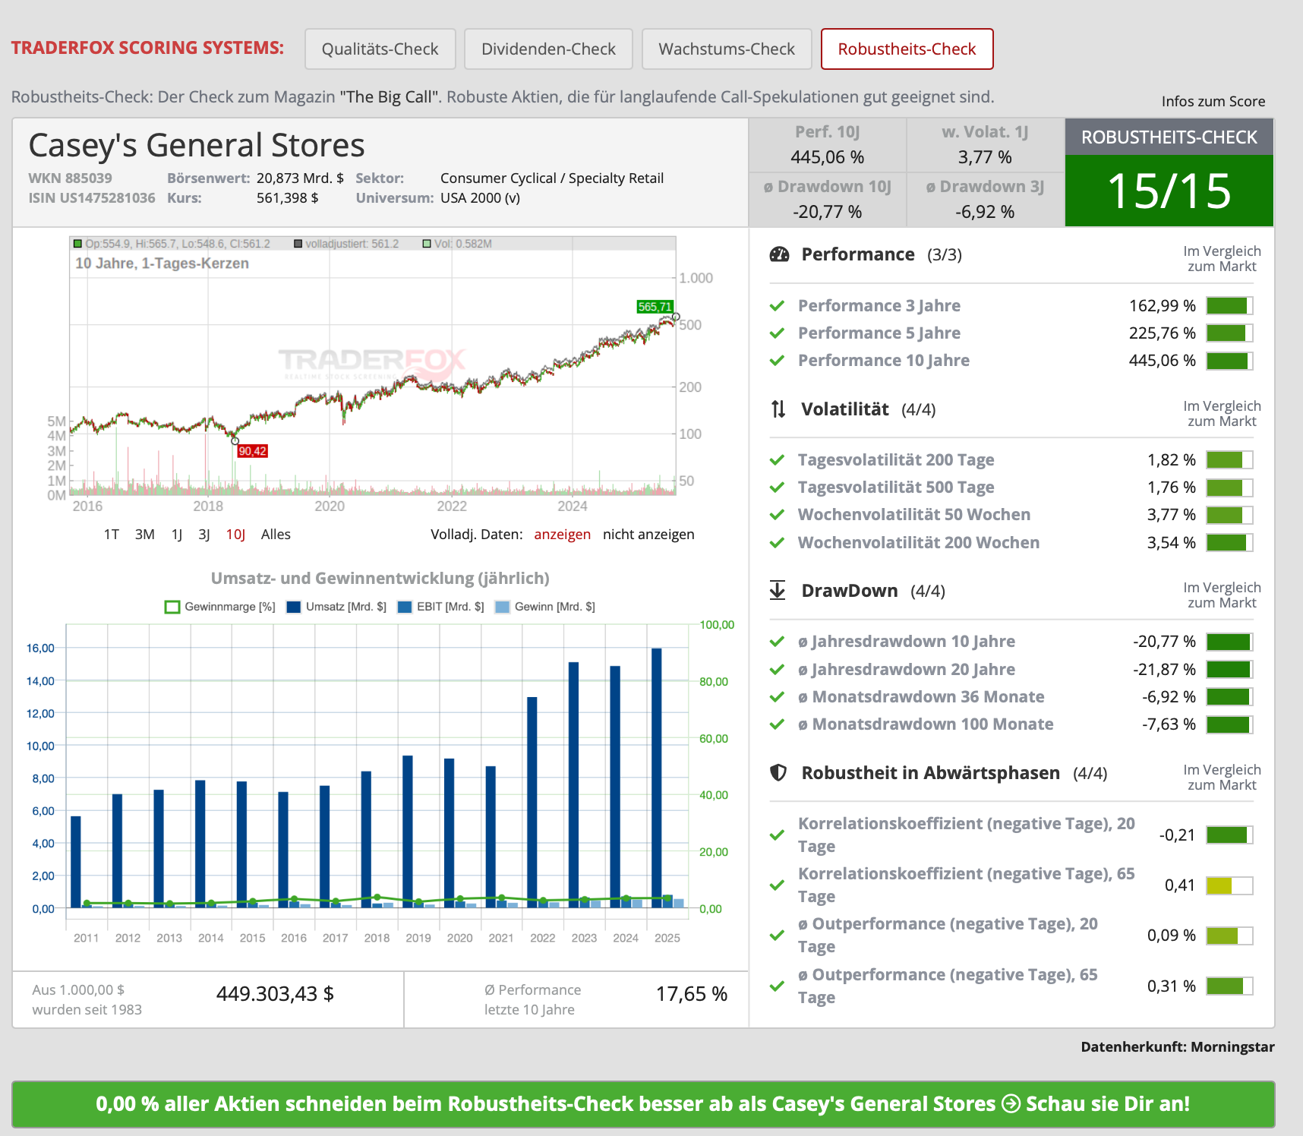The width and height of the screenshot is (1303, 1136).
Task: Click the green banner about Casey's General Stores
Action: [643, 1104]
